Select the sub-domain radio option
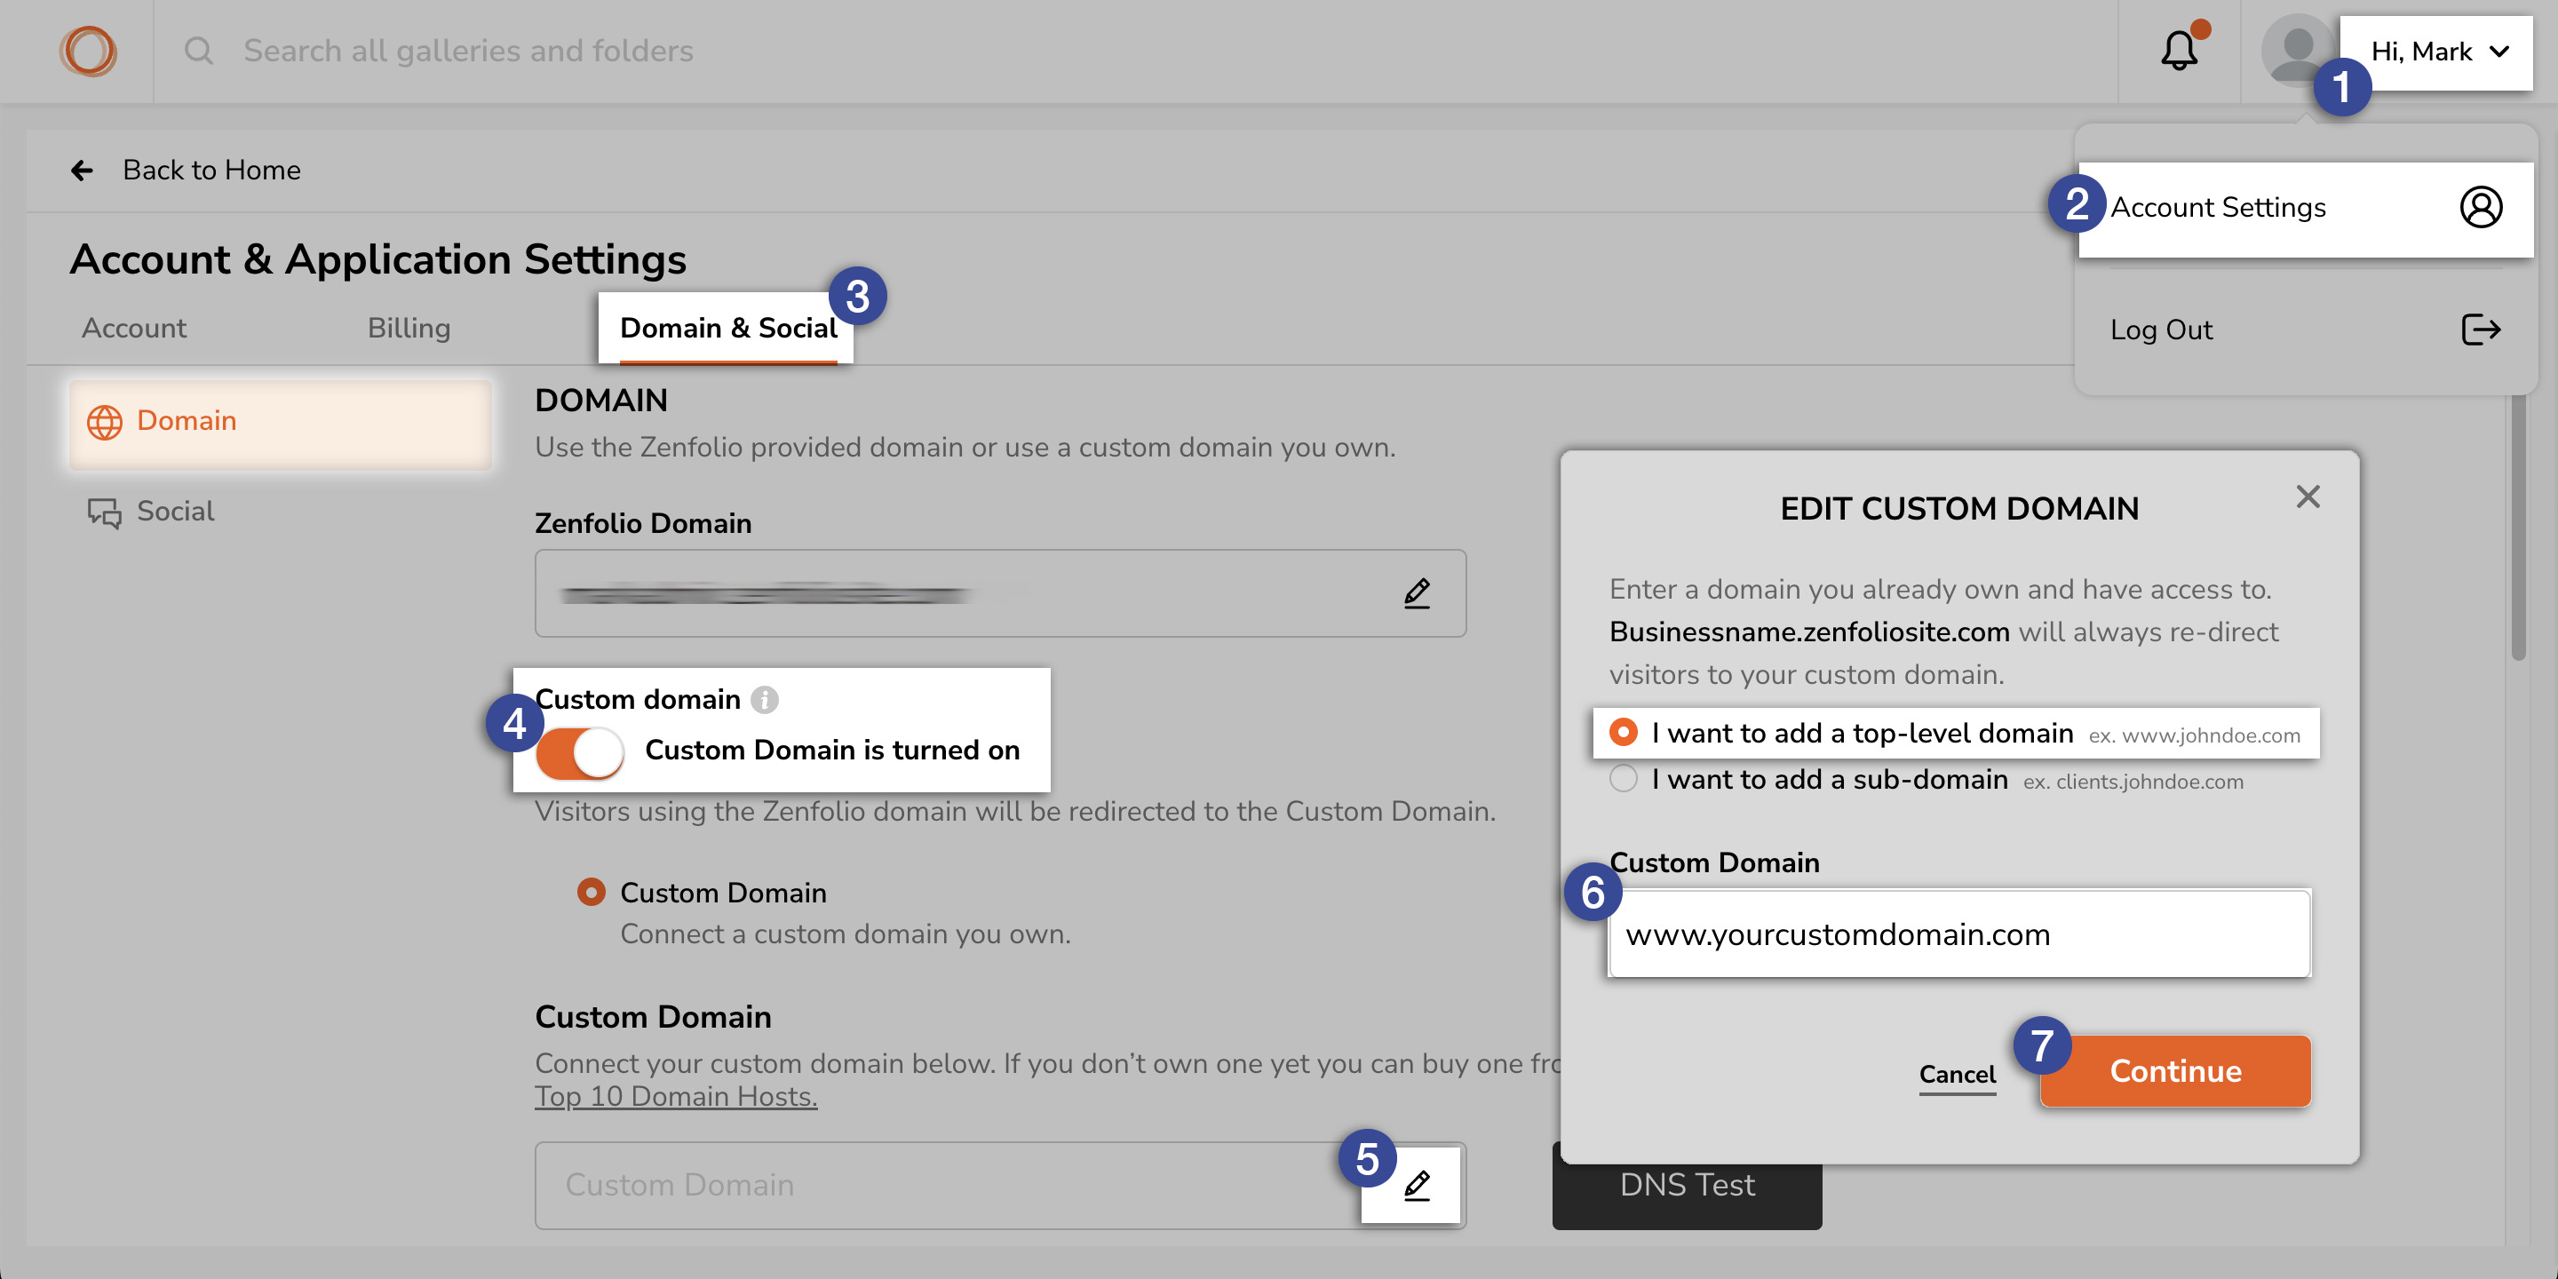The image size is (2558, 1279). pos(1624,780)
